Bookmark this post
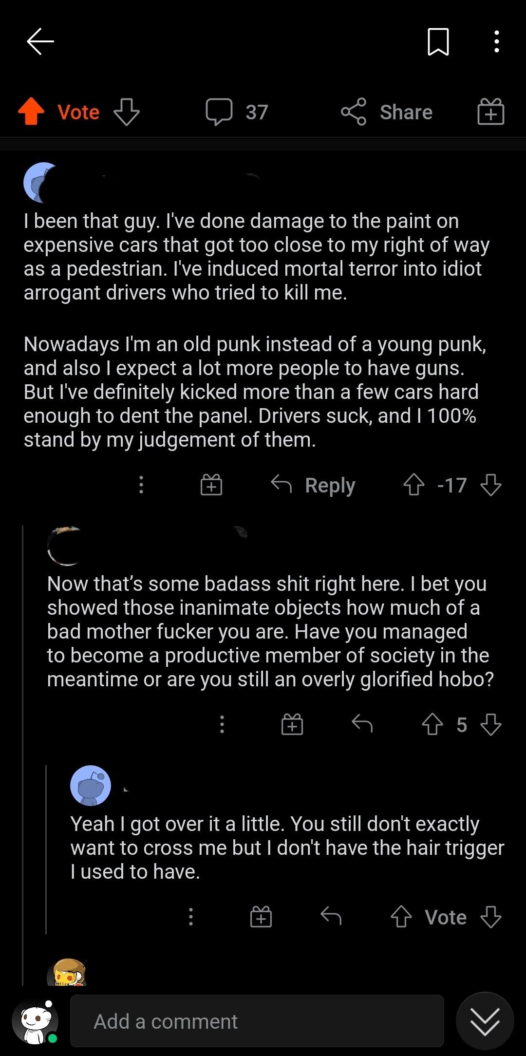Screen dimensions: 526x1056 pos(438,41)
